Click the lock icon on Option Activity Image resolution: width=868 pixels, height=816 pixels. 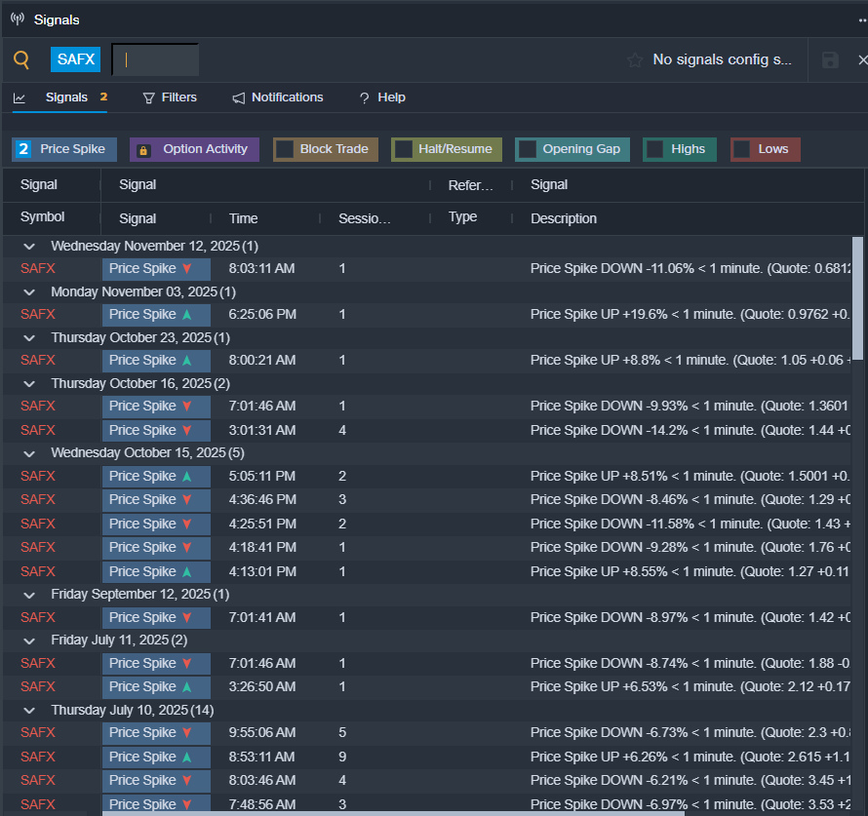coord(143,150)
